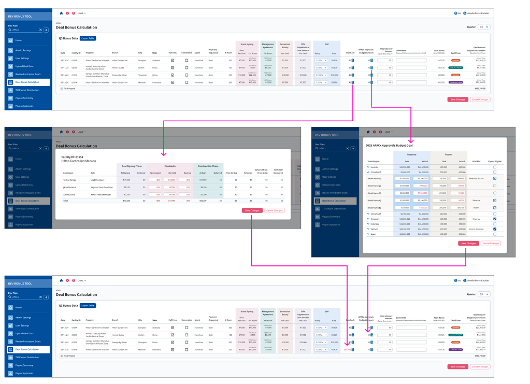The width and height of the screenshot is (530, 384).
Task: Click the home icon in bottom screen header
Action: [61, 280]
